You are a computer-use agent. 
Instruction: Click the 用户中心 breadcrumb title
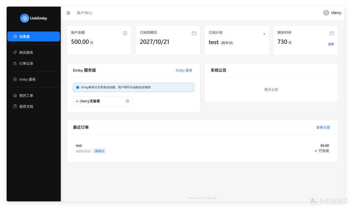pos(84,13)
